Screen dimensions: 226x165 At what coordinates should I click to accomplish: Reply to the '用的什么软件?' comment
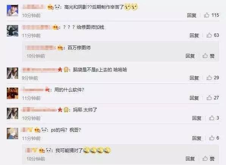194,98
